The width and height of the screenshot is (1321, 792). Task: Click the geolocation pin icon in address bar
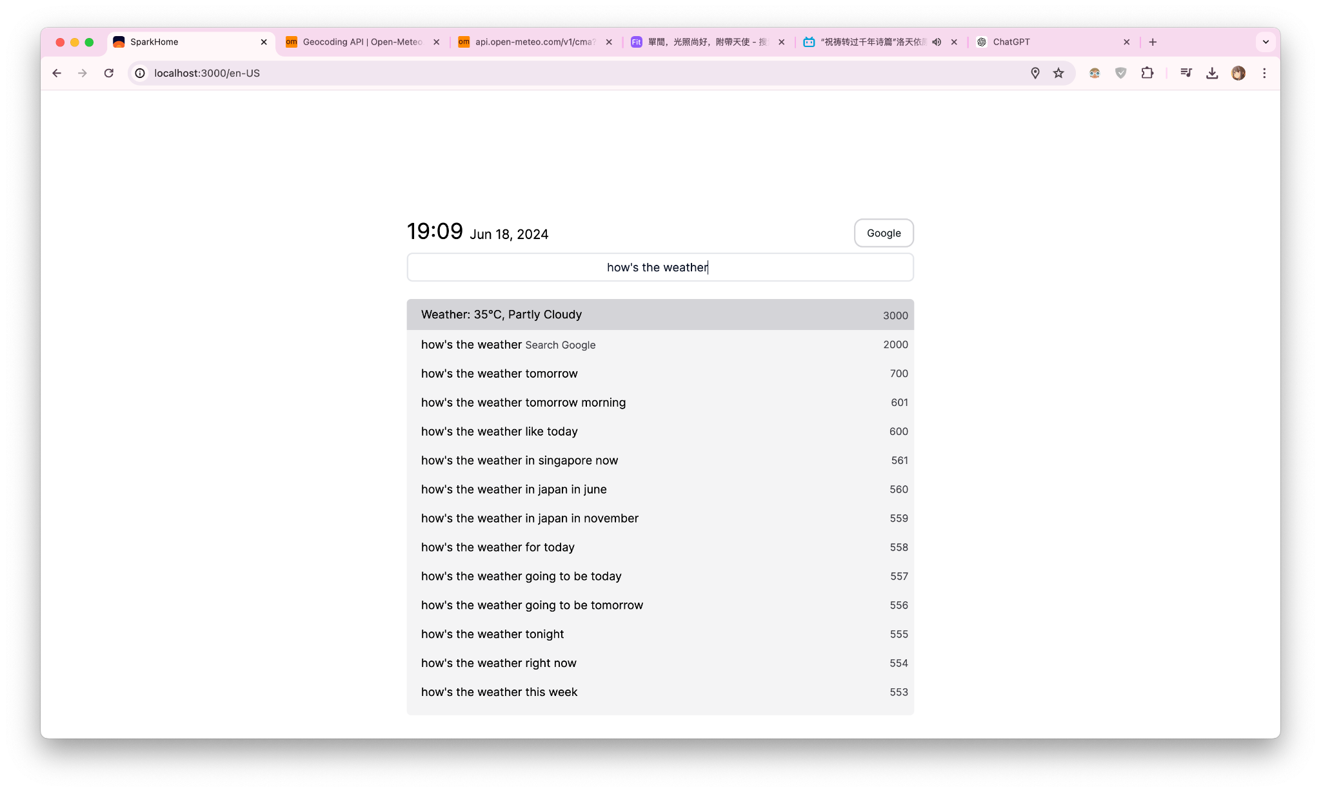(1035, 73)
